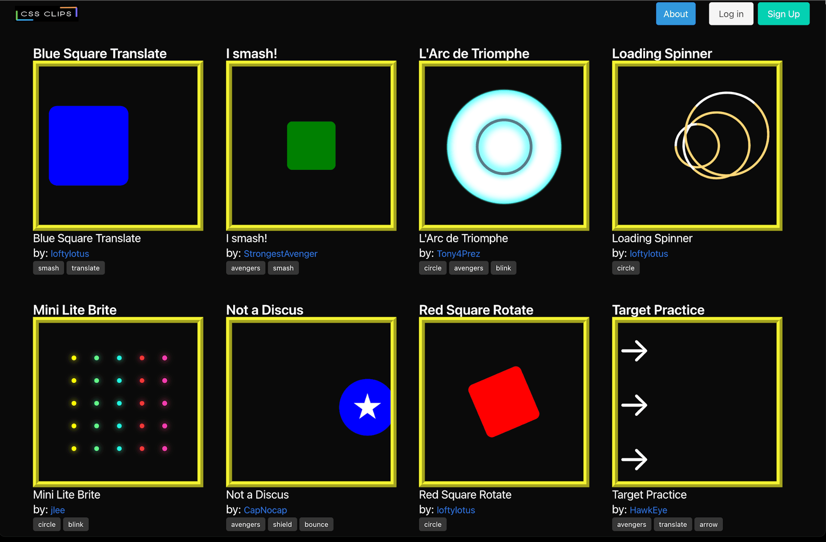
Task: Click blink tag under Mini Lite Brite
Action: (x=76, y=525)
